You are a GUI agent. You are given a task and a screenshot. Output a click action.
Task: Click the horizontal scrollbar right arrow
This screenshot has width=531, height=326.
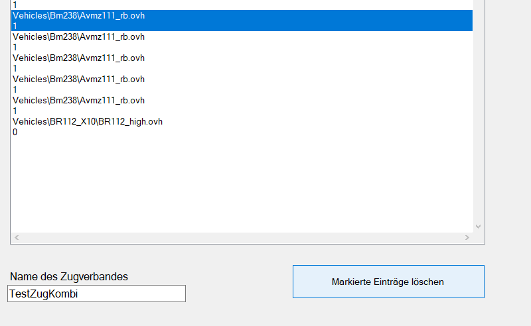point(467,237)
